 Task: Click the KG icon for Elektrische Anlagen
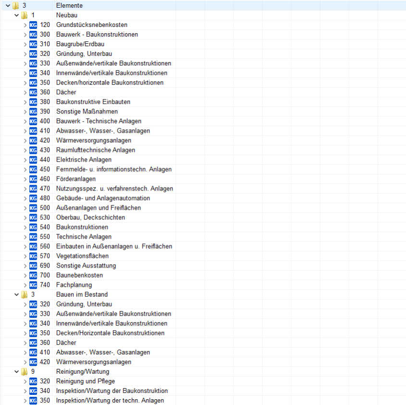pyautogui.click(x=33, y=160)
